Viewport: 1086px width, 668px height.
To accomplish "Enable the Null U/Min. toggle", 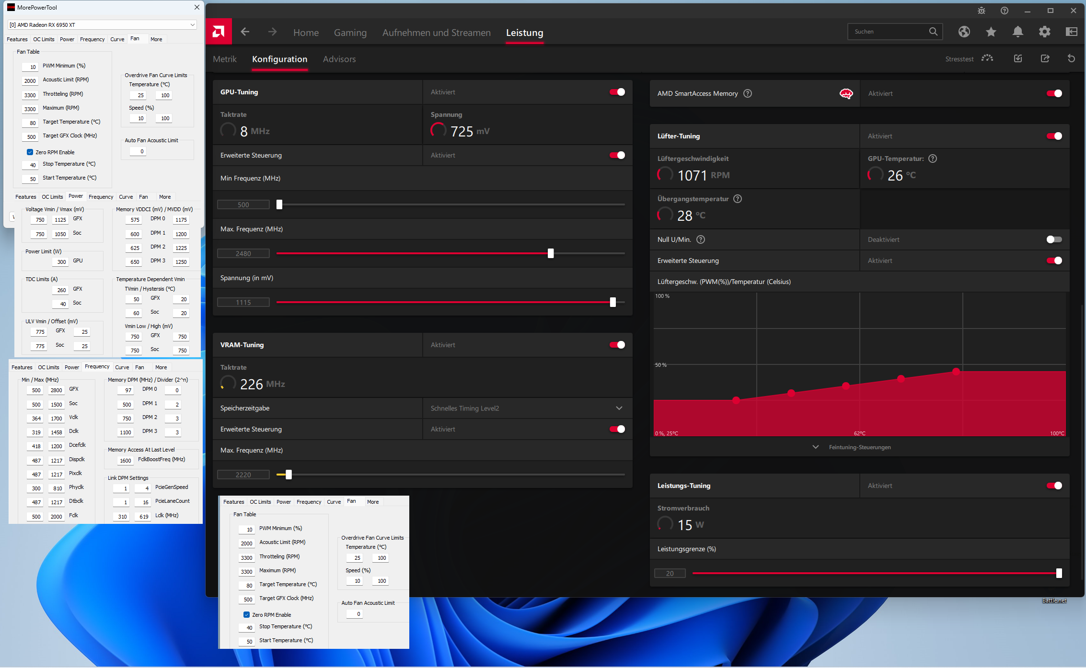I will pos(1054,239).
